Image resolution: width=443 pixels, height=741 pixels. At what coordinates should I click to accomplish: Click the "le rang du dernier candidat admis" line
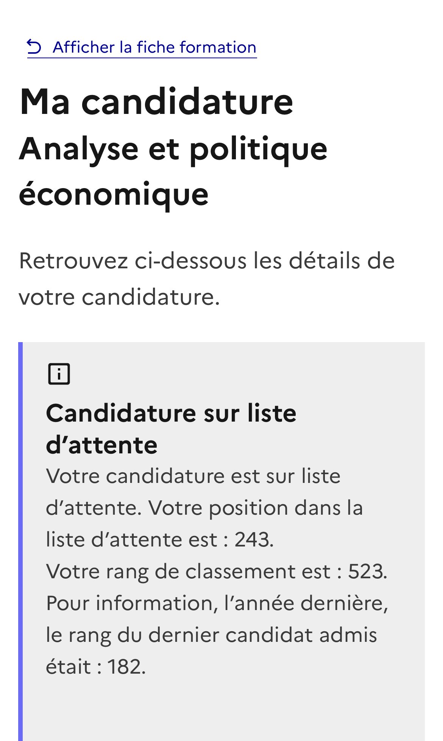(211, 635)
